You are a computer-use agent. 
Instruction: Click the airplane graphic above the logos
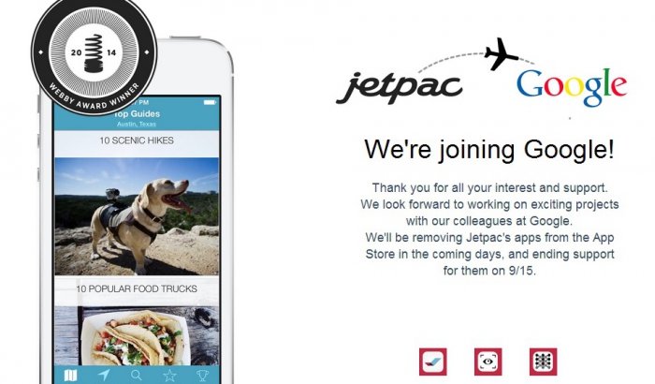(501, 53)
